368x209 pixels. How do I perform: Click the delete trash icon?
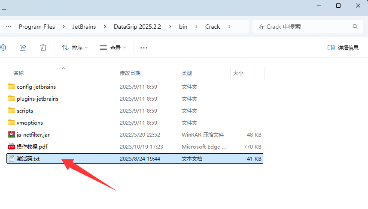43,48
